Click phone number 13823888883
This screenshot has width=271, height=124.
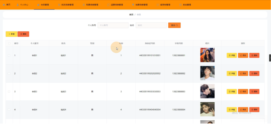(179, 92)
